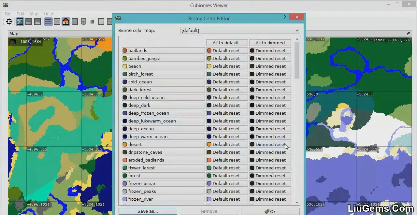Open the File menu
Screen dimensions: 417x215
(x=8, y=14)
